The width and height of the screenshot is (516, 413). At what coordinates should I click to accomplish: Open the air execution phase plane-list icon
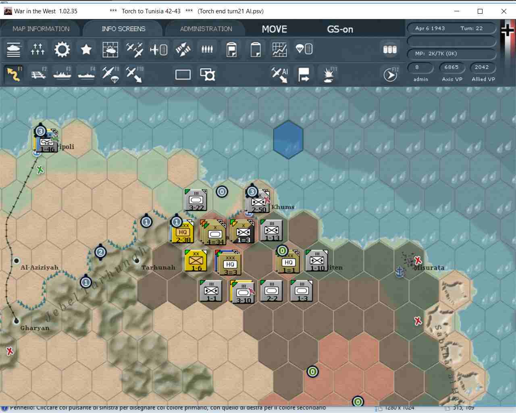coord(158,50)
